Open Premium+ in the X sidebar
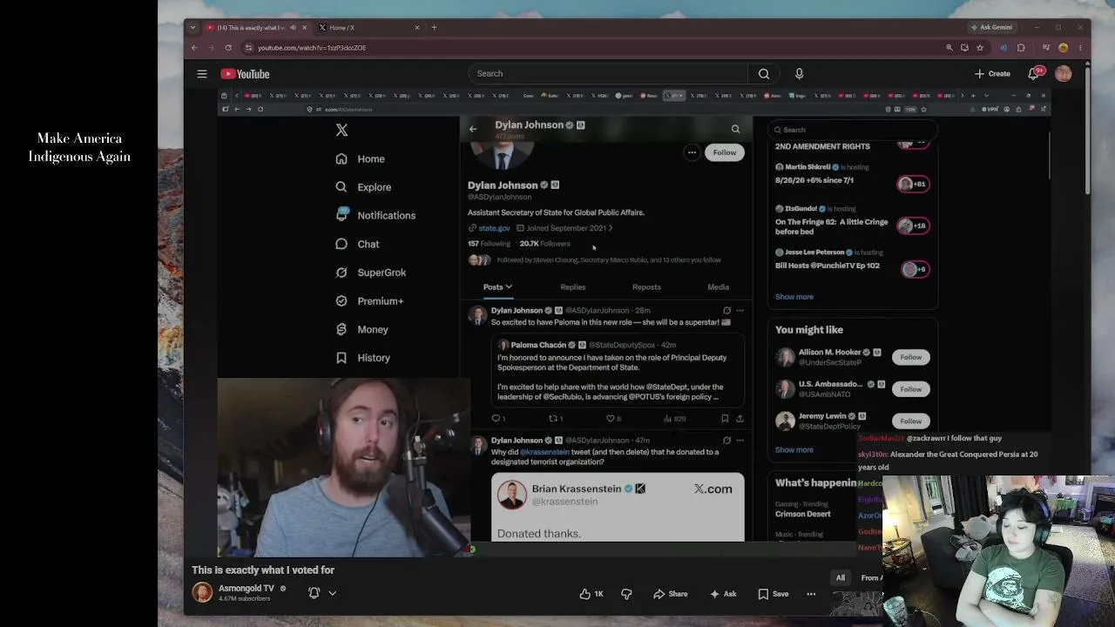 pyautogui.click(x=369, y=301)
